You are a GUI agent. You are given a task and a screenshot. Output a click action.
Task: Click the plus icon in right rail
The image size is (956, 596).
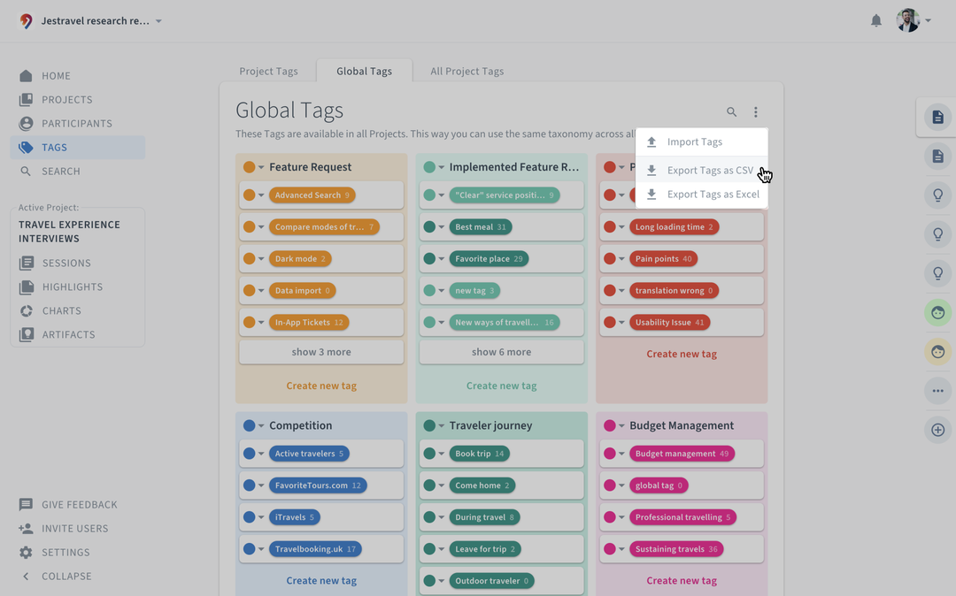(x=937, y=430)
